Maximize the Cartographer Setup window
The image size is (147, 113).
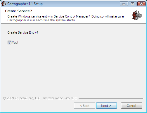coord(132,4)
